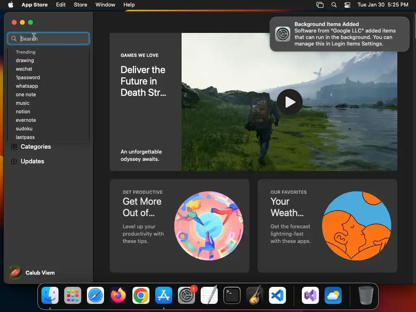Launch Firefox from the dock

(x=118, y=295)
